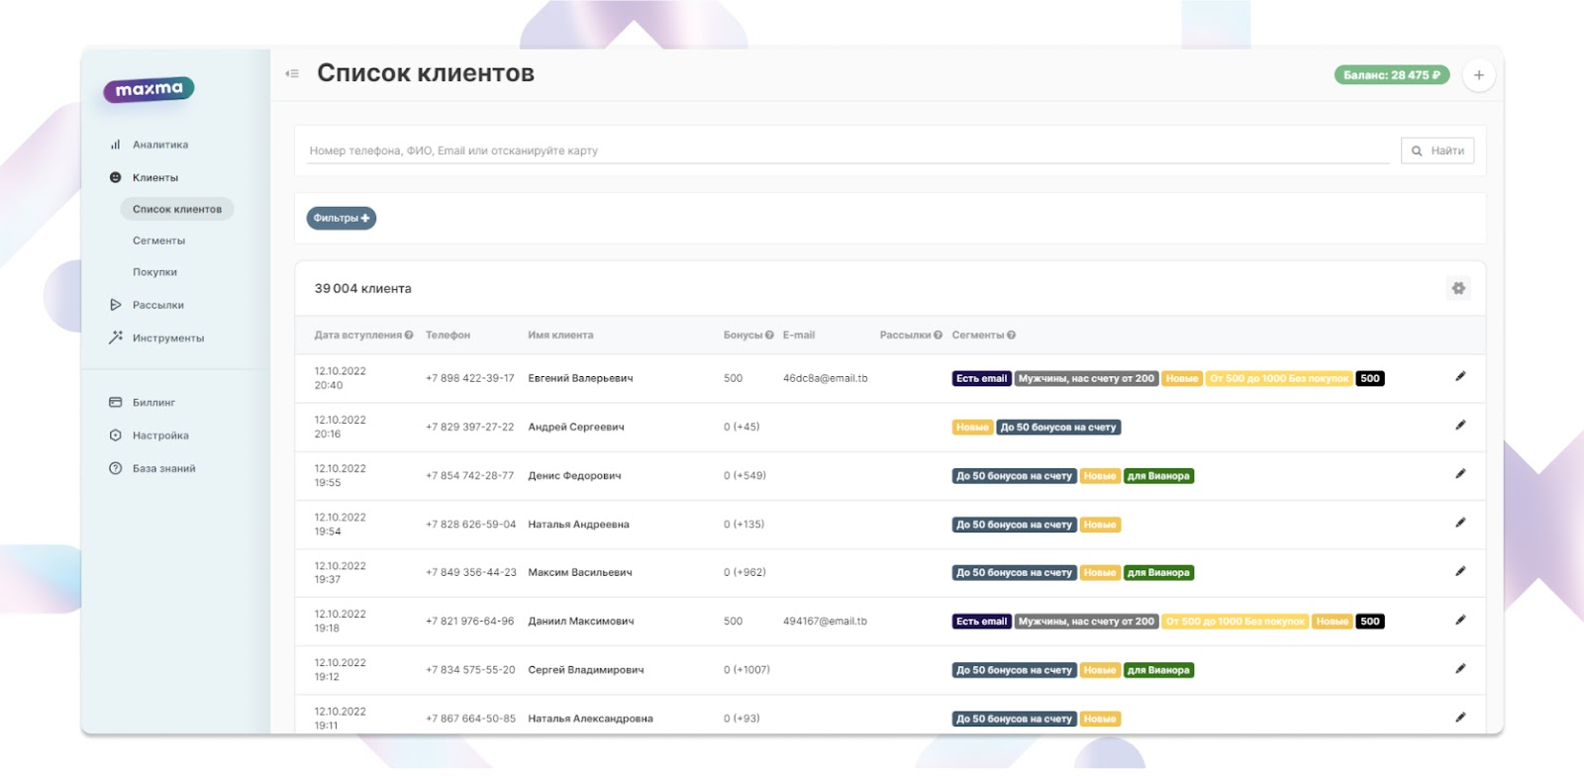The image size is (1584, 776).
Task: Click the help icon beside Сегменты header
Action: tap(1011, 336)
